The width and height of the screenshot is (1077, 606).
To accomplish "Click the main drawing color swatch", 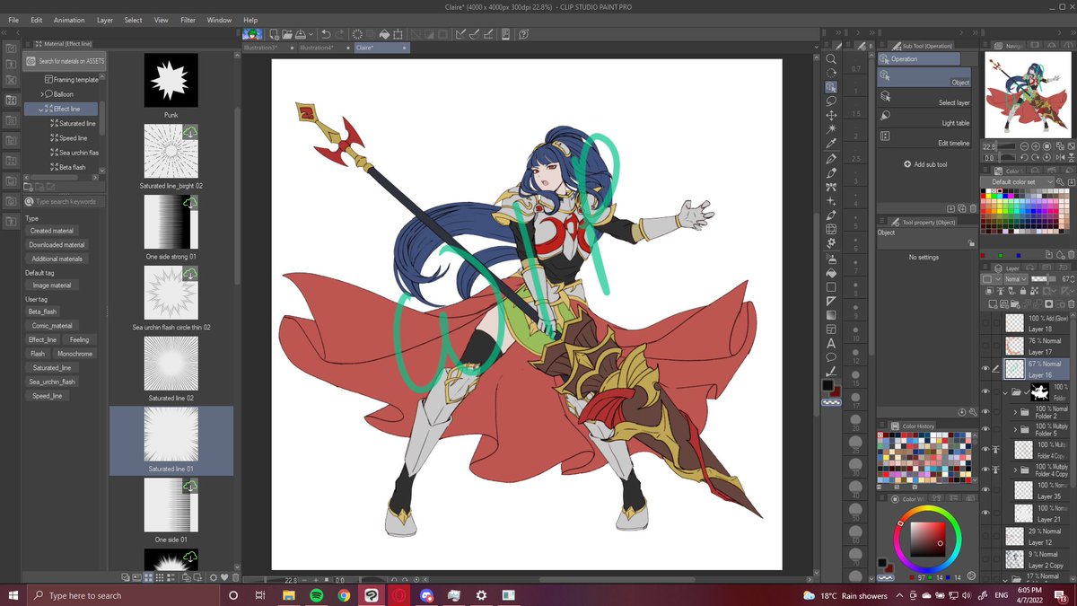I will [x=828, y=386].
